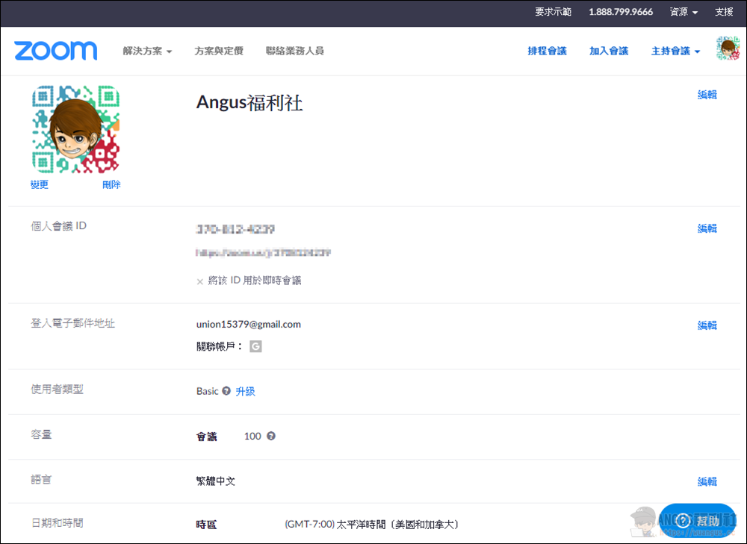747x544 pixels.
Task: Click 刪除 to remove the profile picture
Action: point(111,185)
